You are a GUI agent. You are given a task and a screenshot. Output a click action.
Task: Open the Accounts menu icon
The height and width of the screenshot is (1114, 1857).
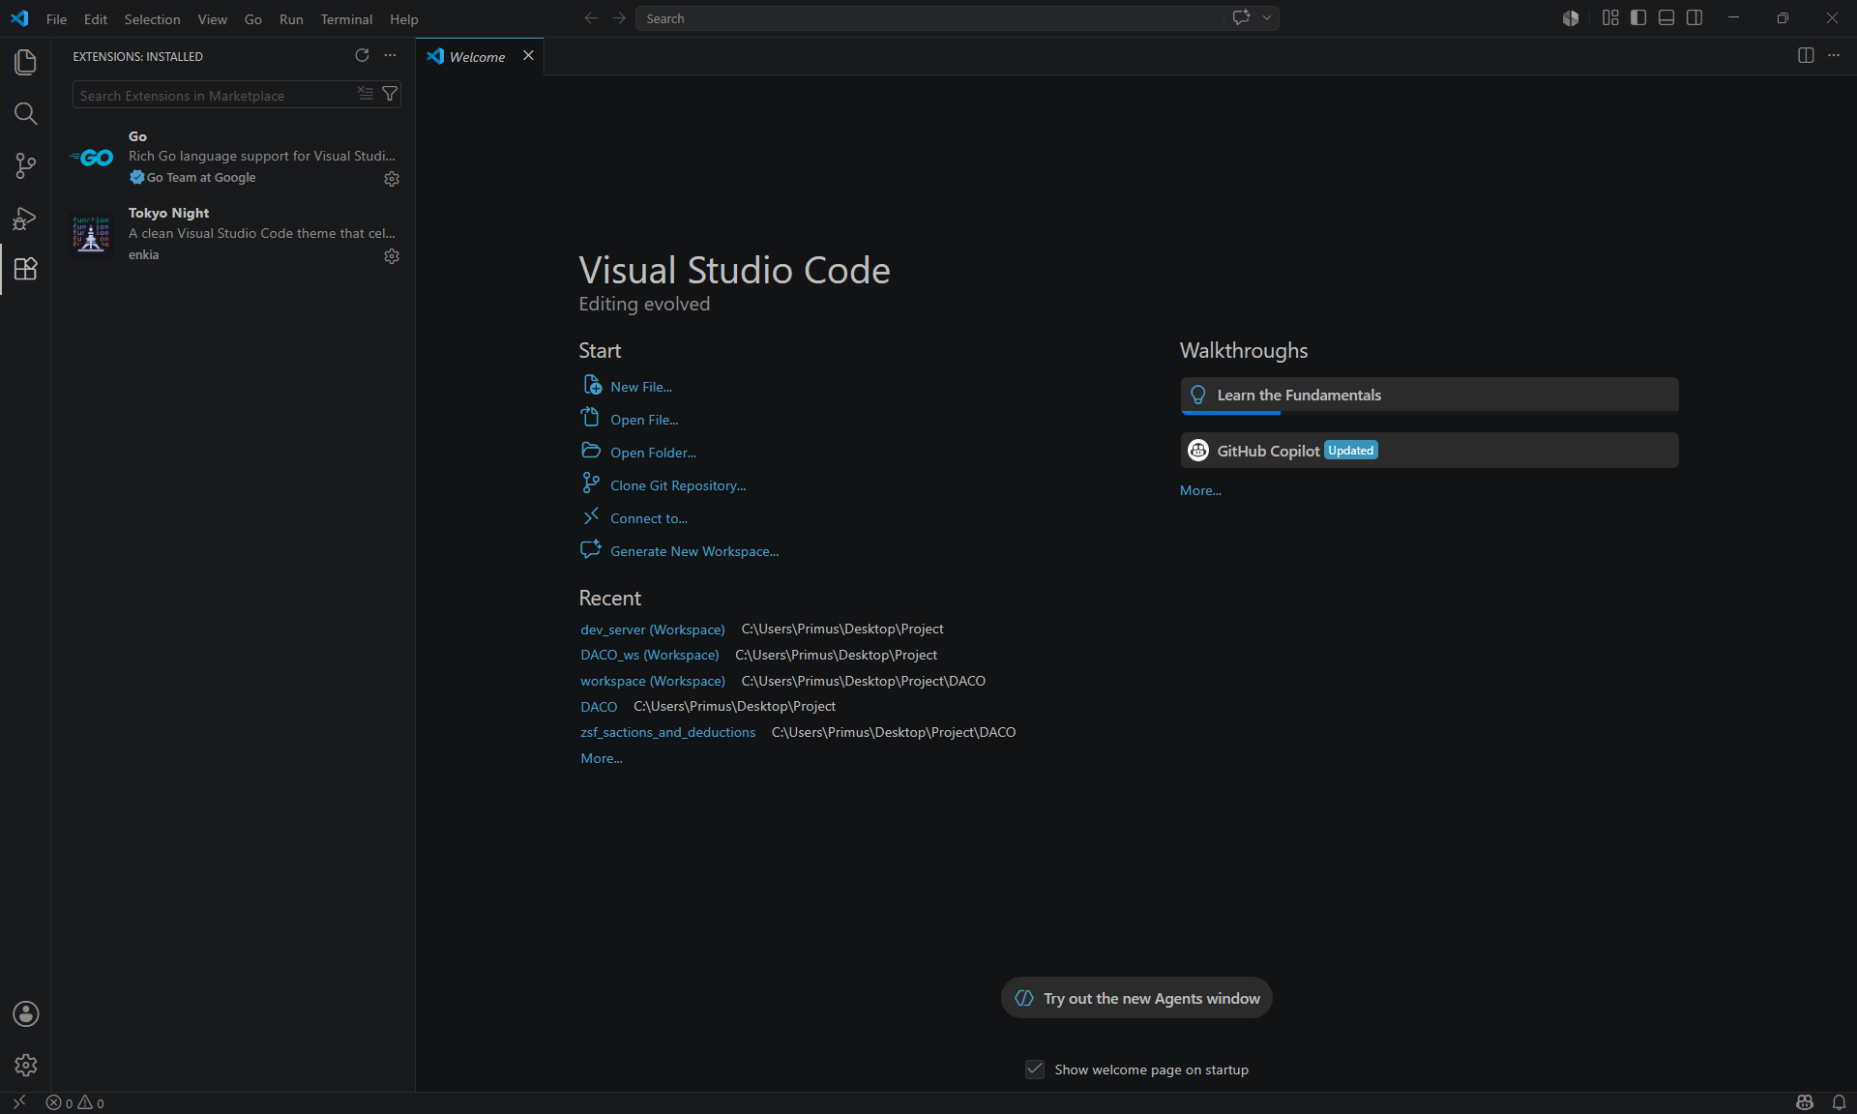pos(25,1013)
